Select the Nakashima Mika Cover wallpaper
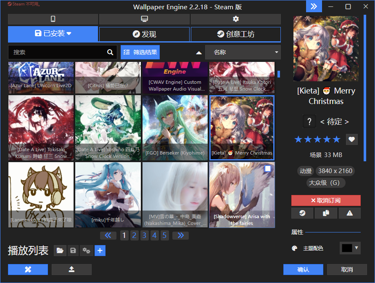The width and height of the screenshot is (375, 283). coord(175,195)
